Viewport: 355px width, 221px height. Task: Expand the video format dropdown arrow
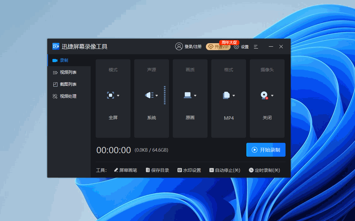point(234,96)
